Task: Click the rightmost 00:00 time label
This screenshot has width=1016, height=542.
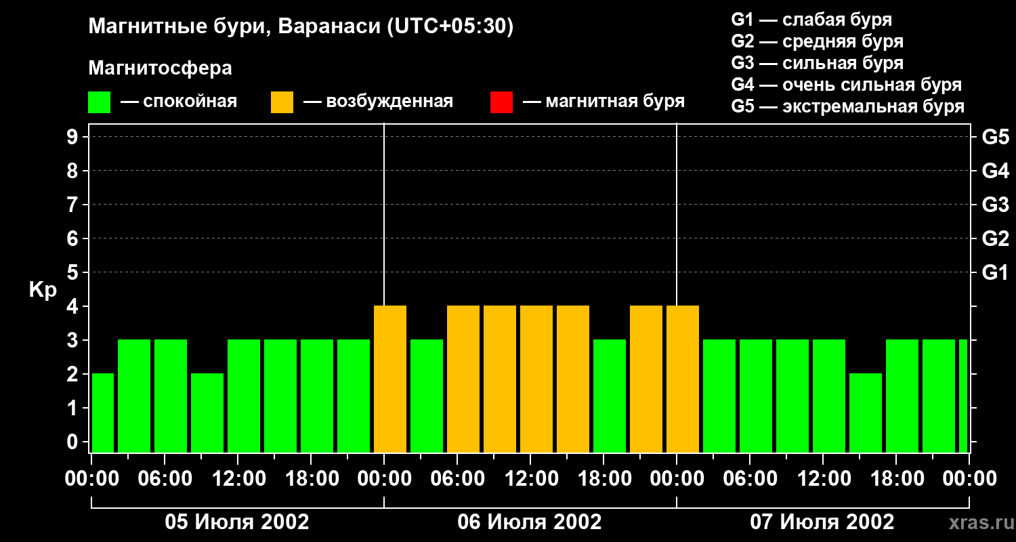Action: (969, 479)
